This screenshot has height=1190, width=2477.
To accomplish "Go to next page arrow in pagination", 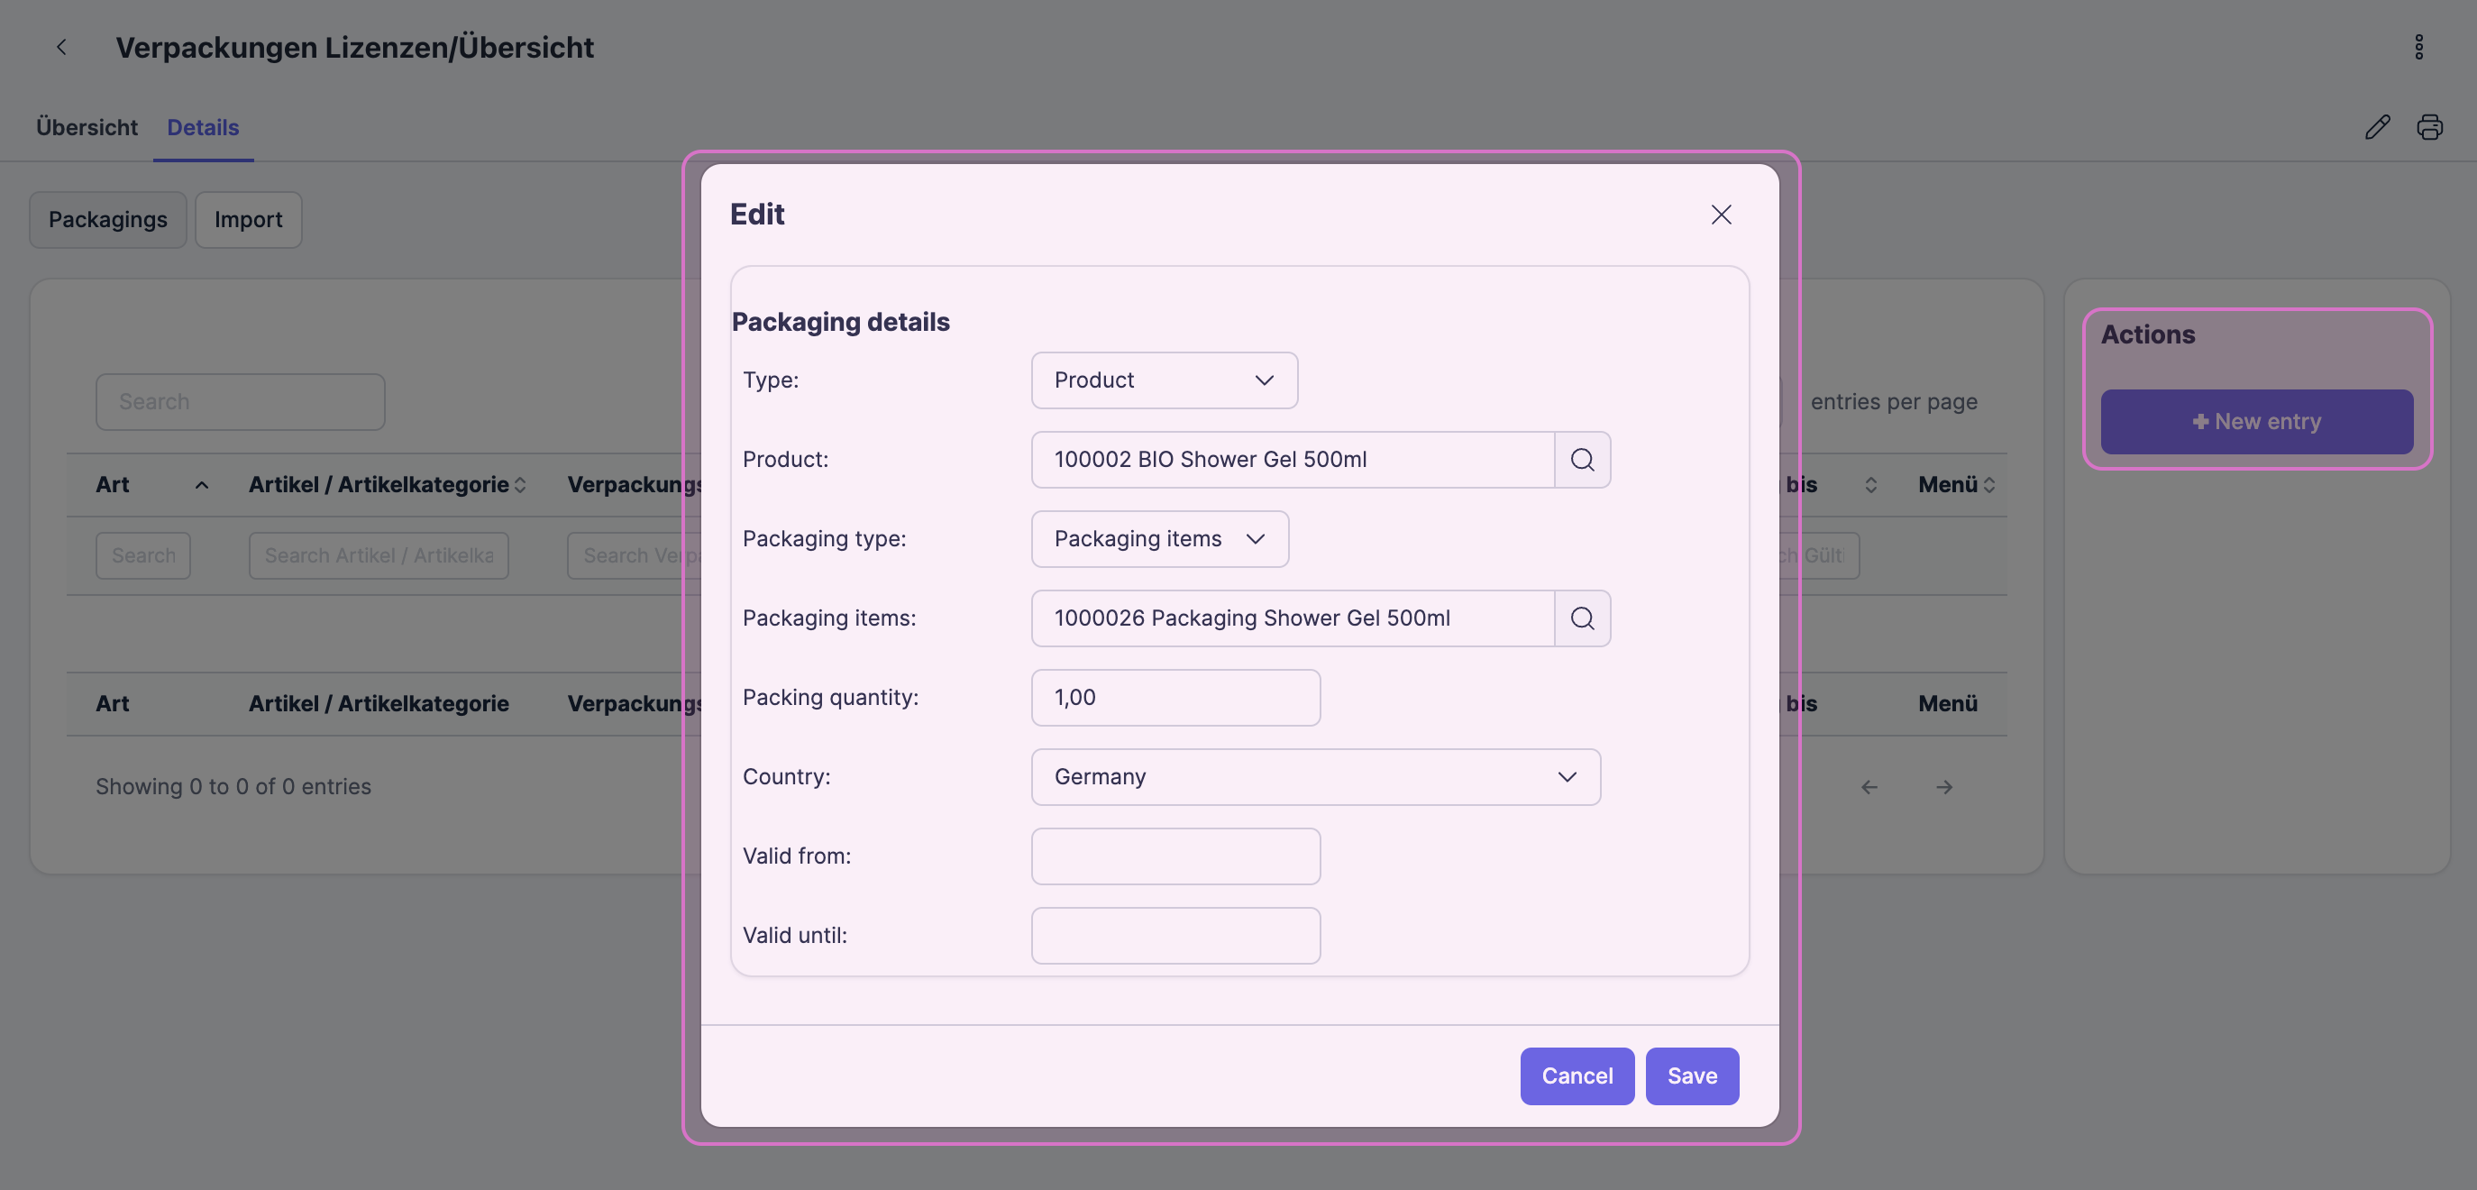I will click(x=1943, y=787).
